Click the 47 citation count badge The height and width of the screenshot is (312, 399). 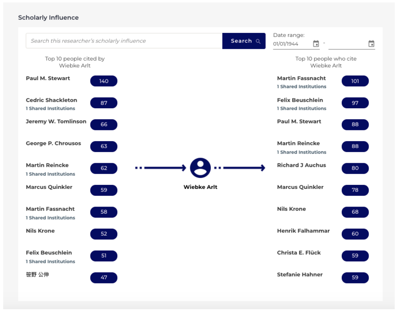[104, 278]
